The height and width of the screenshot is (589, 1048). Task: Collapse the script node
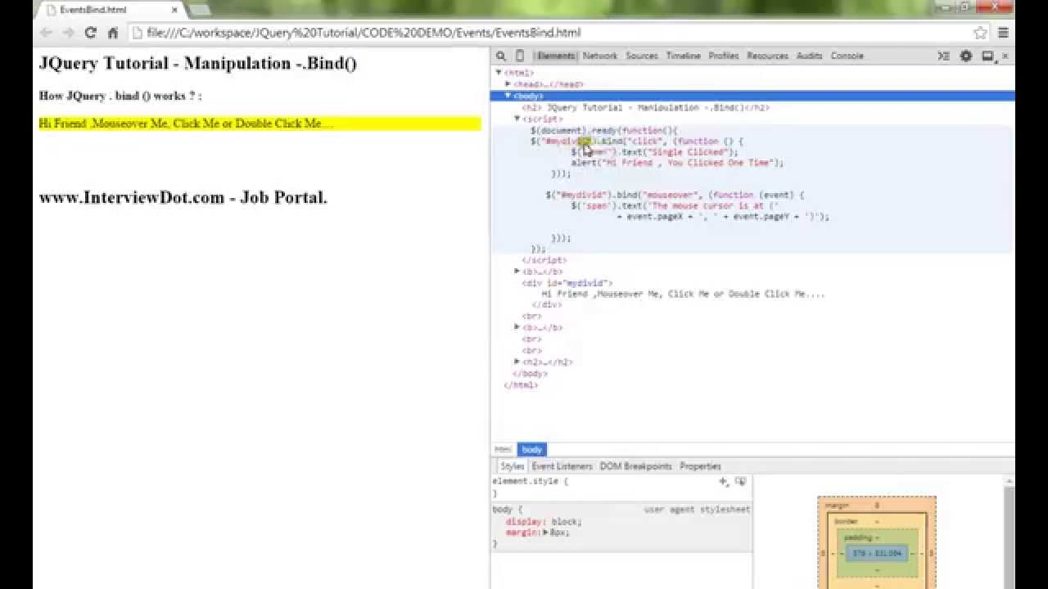tap(517, 119)
